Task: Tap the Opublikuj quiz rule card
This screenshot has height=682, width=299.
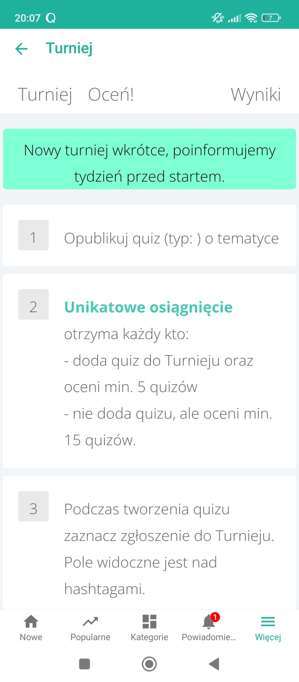Action: (x=171, y=238)
